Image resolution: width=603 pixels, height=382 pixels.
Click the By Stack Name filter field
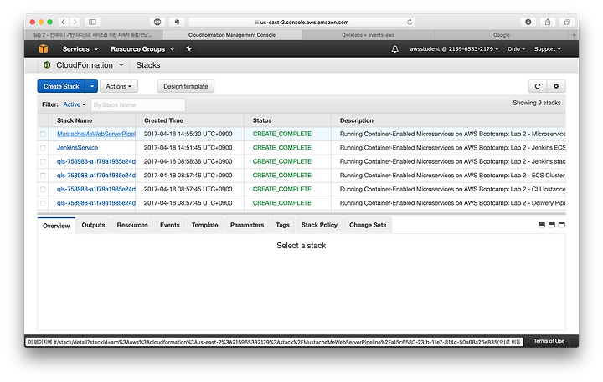coord(137,104)
